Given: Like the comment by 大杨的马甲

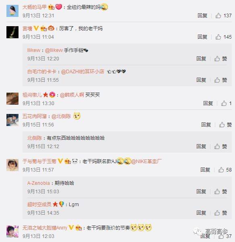Looking at the screenshot, I should click(x=223, y=16).
